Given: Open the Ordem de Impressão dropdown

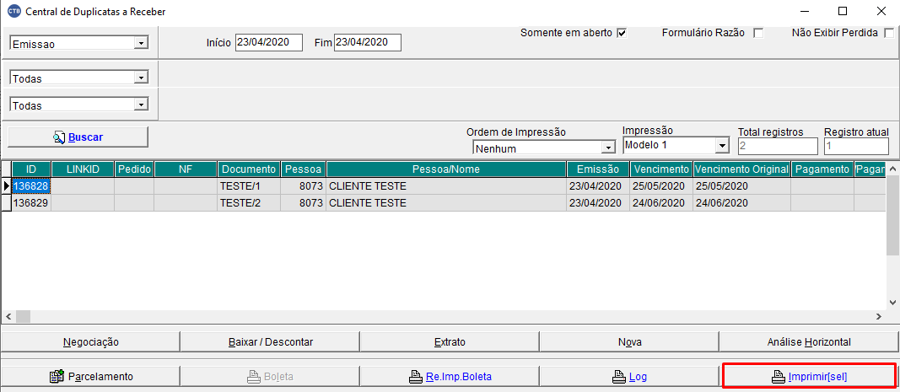Looking at the screenshot, I should pos(607,148).
